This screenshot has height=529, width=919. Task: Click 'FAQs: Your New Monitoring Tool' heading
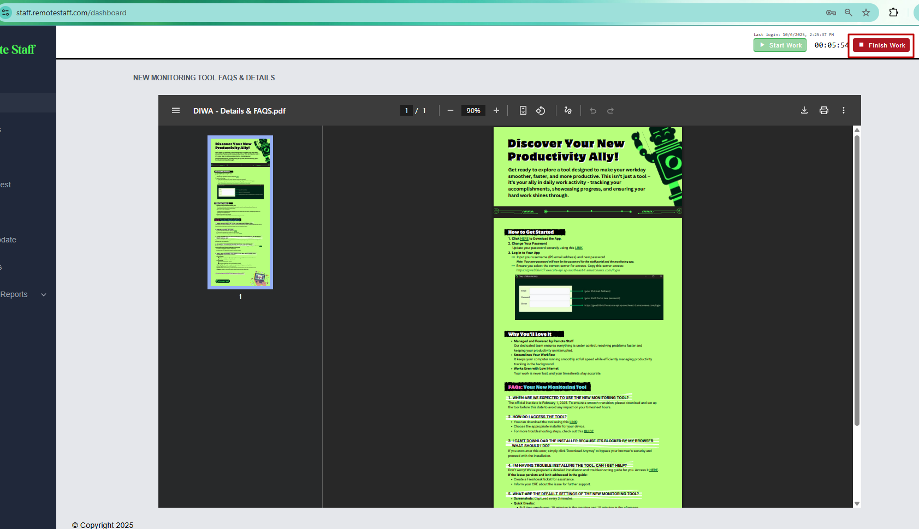pyautogui.click(x=547, y=387)
